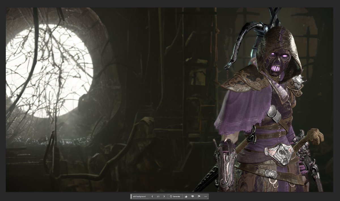Click the Generate button

point(175,196)
